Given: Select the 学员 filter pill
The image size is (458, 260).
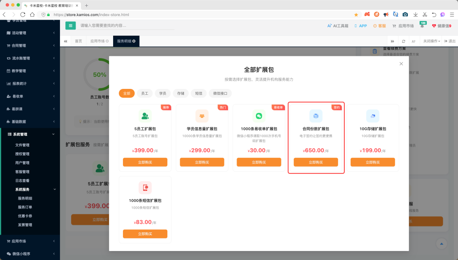Looking at the screenshot, I should coord(163,93).
